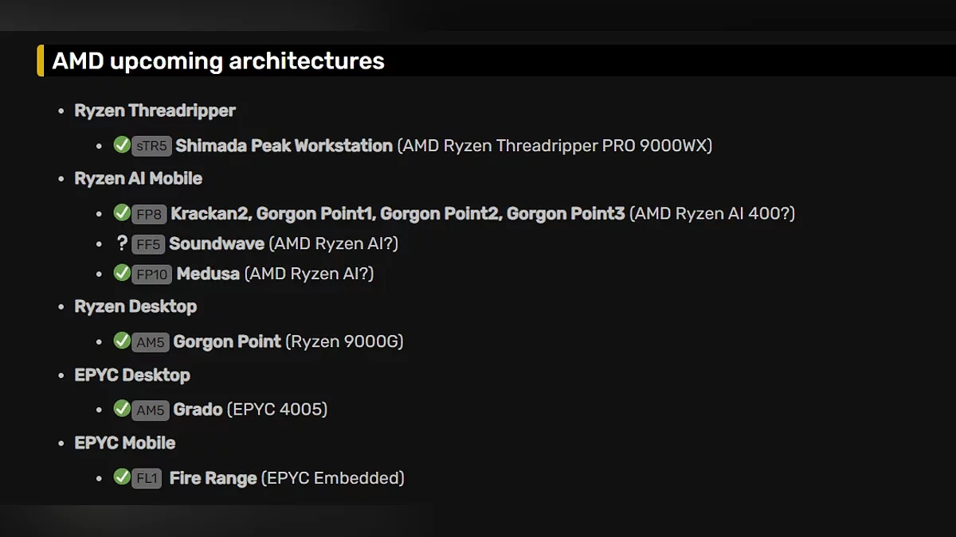Click the green checkmark beside Shimada Peak Workstation
Screen dimensions: 956x537
click(122, 145)
